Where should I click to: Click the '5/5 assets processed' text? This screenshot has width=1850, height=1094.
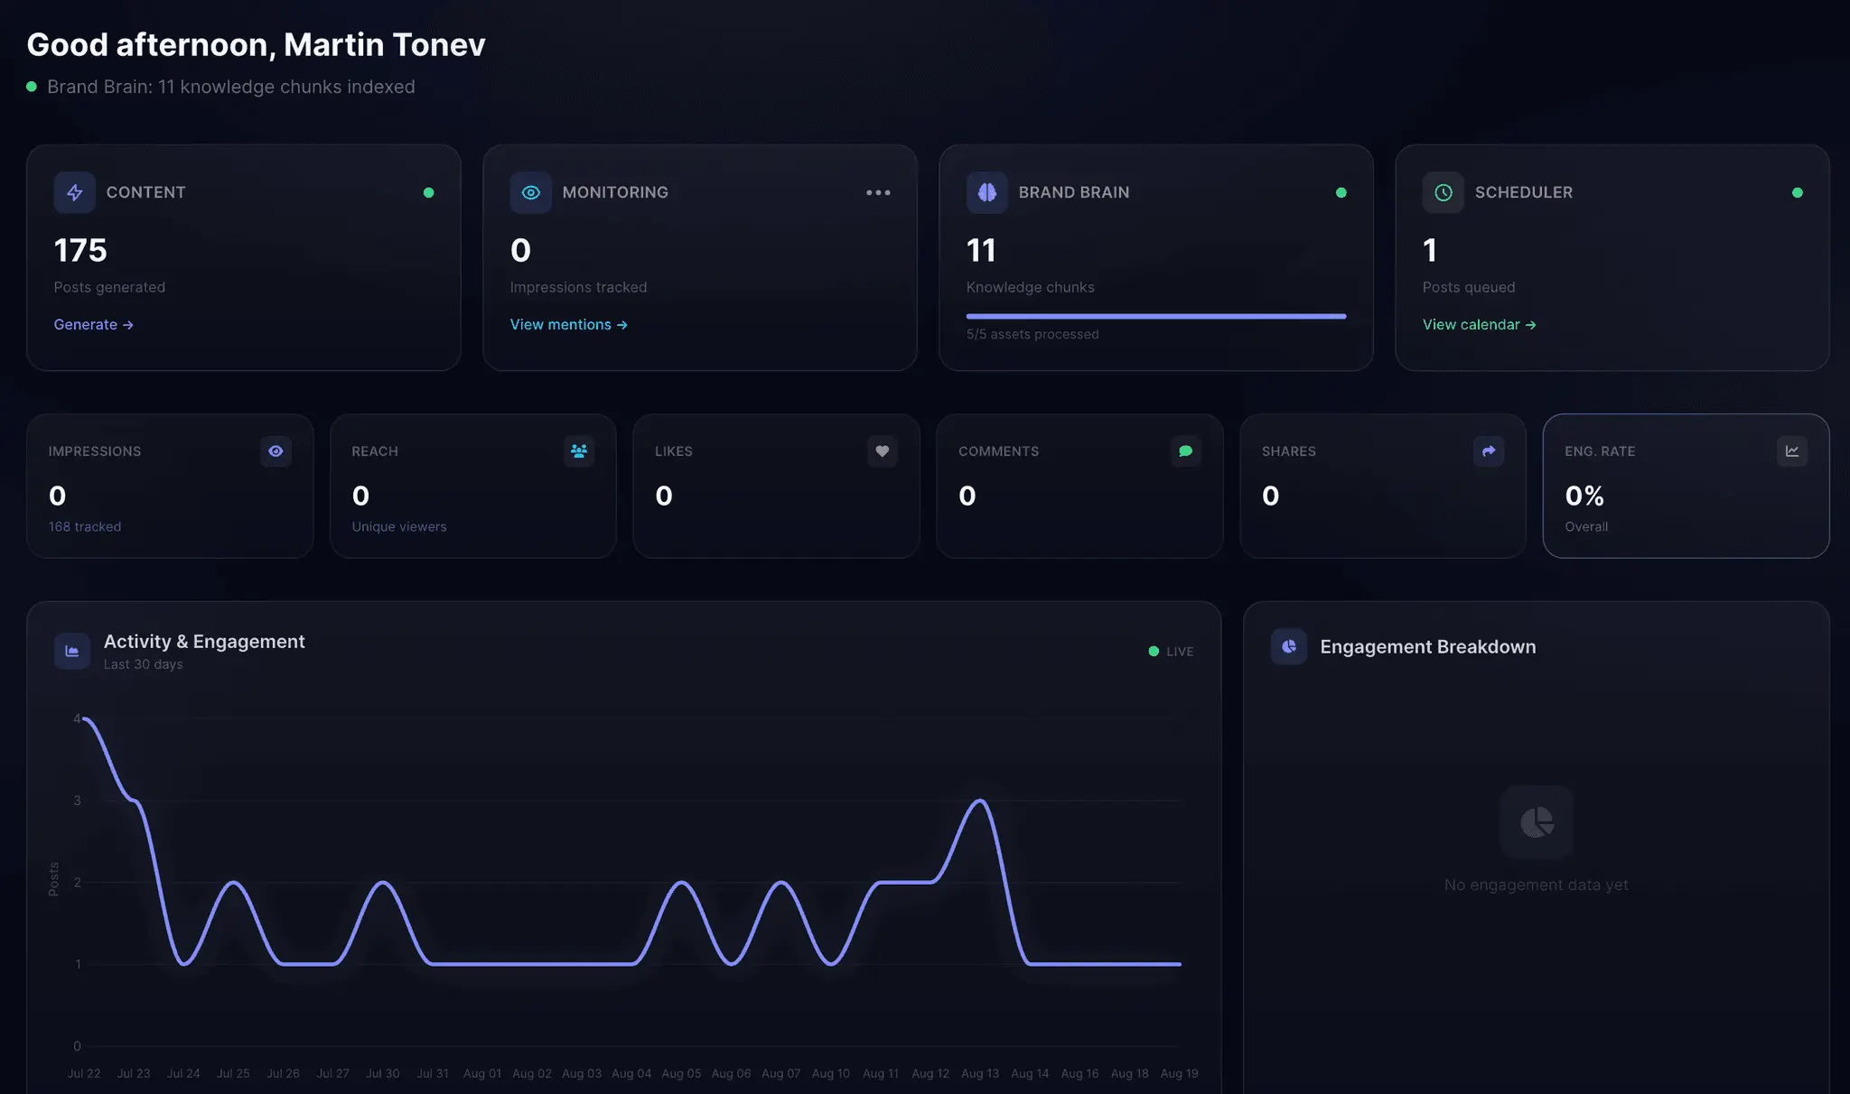point(1032,334)
